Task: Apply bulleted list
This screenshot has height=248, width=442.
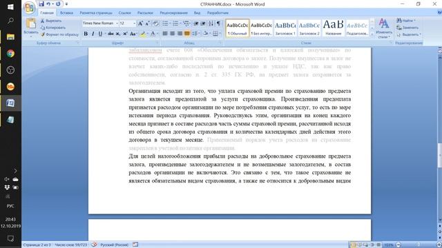Action: (x=165, y=23)
